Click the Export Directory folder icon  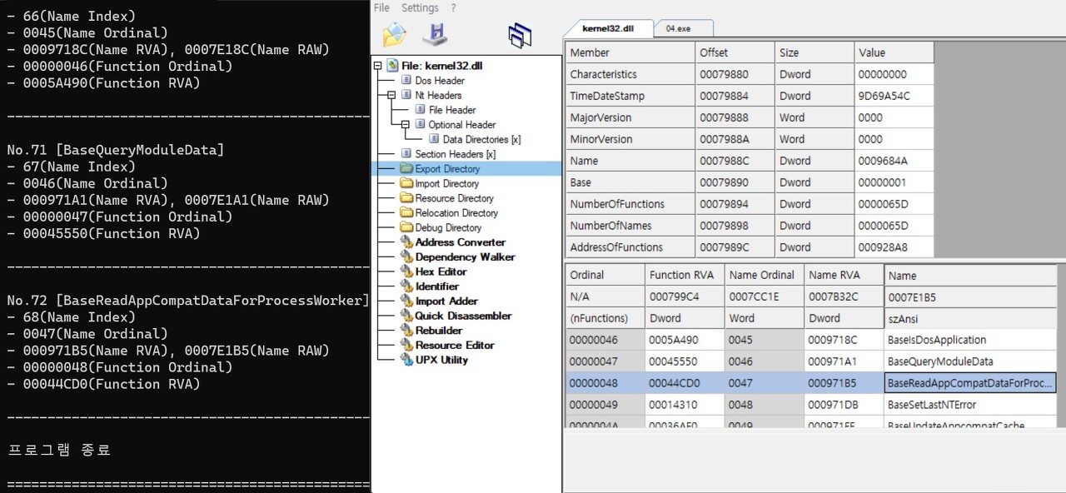point(406,168)
